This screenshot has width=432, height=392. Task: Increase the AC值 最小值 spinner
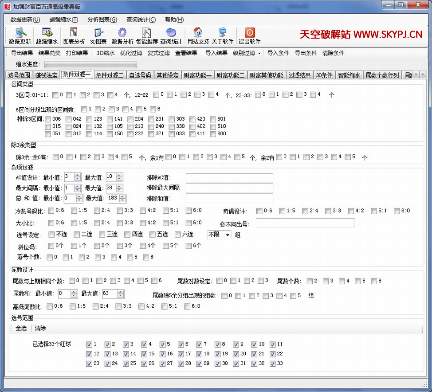coord(78,175)
